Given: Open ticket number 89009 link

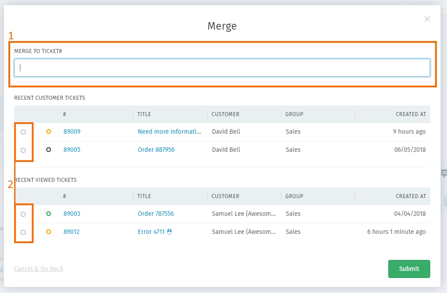Looking at the screenshot, I should point(72,131).
